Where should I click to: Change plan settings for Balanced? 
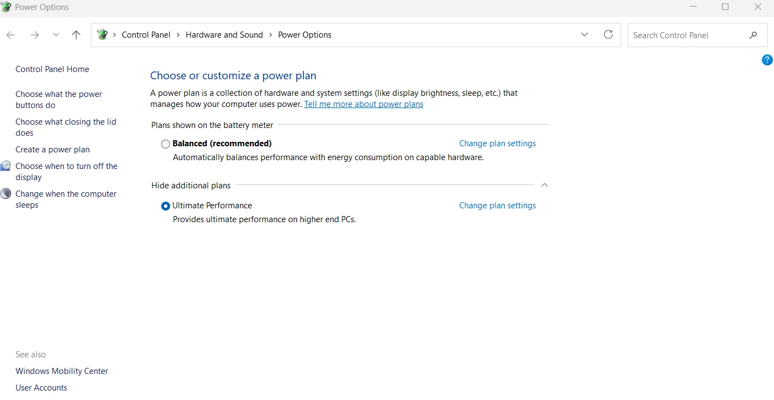(498, 143)
